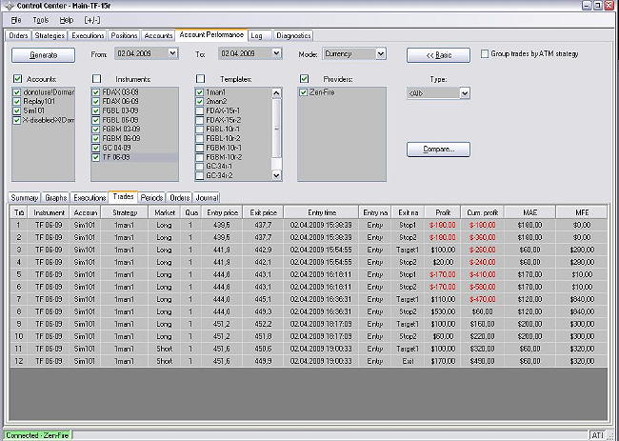Switch to the Graphs sub-tab
The height and width of the screenshot is (441, 619).
[x=56, y=197]
